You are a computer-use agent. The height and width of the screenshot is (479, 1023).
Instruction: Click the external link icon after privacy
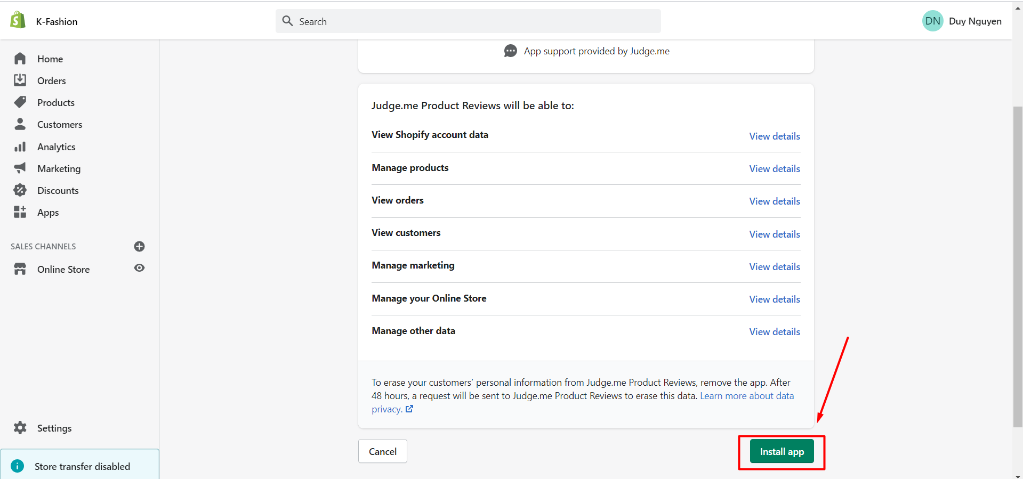click(x=409, y=409)
